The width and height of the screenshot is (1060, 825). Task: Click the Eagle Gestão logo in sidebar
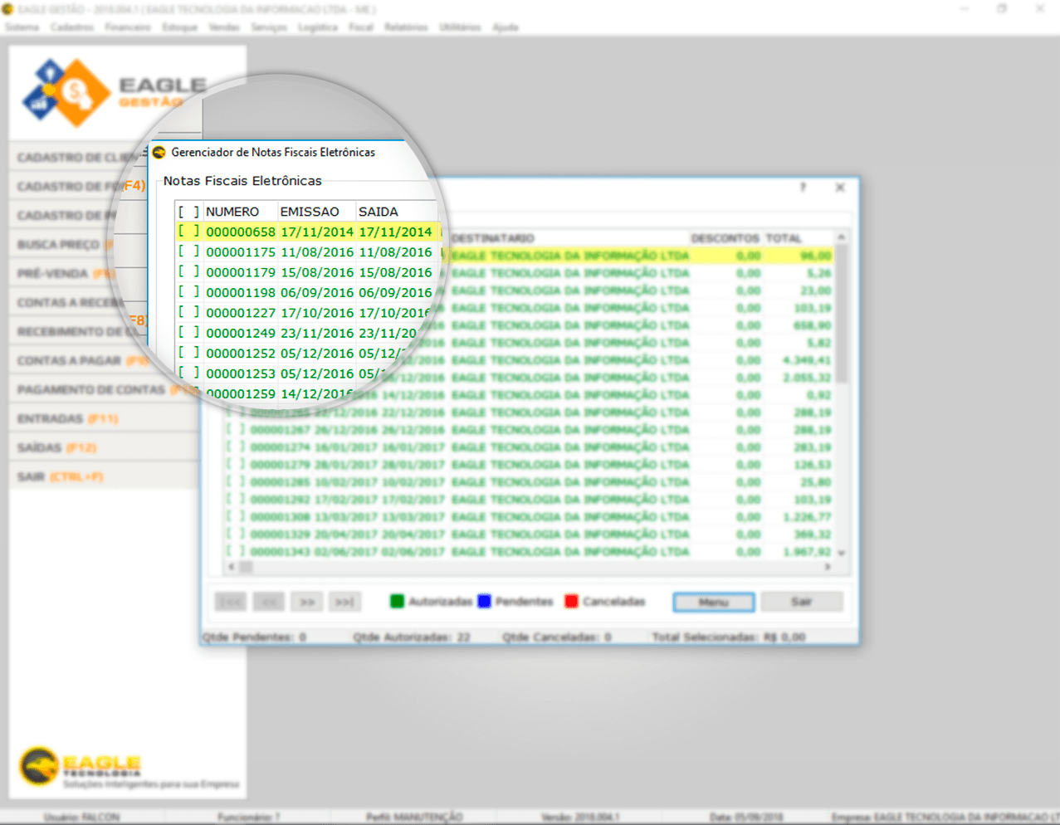tap(115, 93)
